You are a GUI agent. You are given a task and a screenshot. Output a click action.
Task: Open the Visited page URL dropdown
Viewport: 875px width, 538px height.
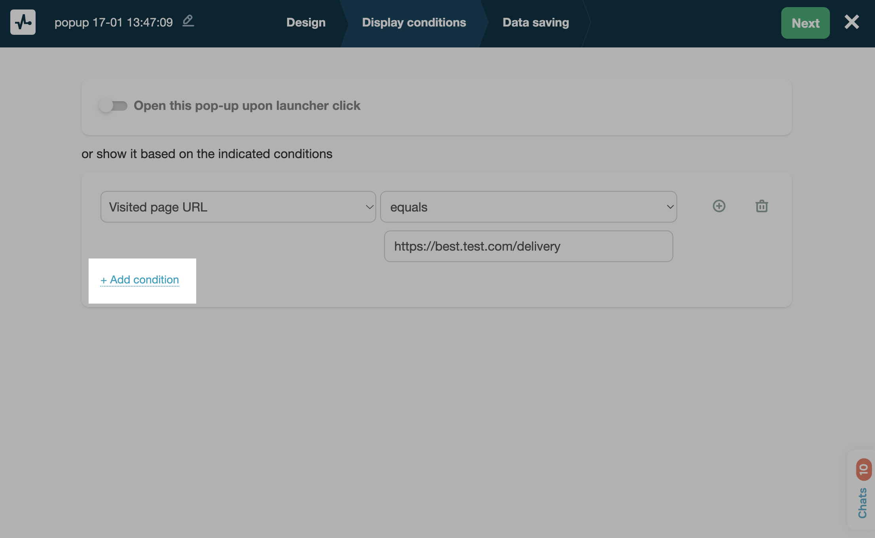point(237,207)
